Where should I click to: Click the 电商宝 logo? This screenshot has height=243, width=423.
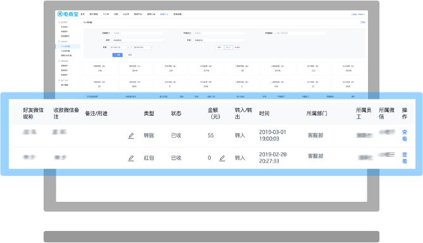[68, 14]
